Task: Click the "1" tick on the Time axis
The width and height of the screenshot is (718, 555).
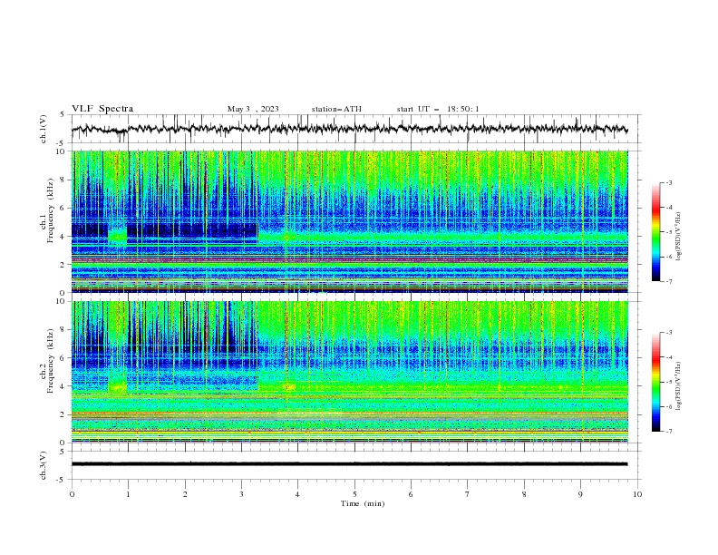Action: point(128,494)
